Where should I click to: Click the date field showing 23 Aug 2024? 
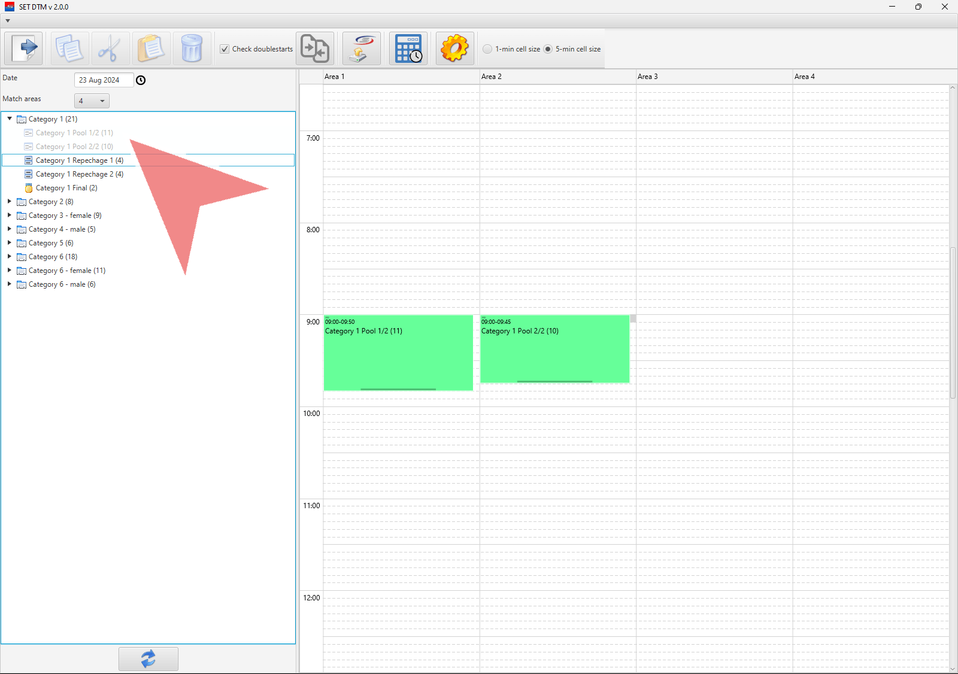point(103,80)
